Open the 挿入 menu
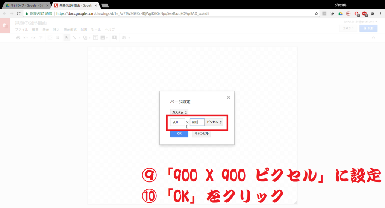 [56, 30]
